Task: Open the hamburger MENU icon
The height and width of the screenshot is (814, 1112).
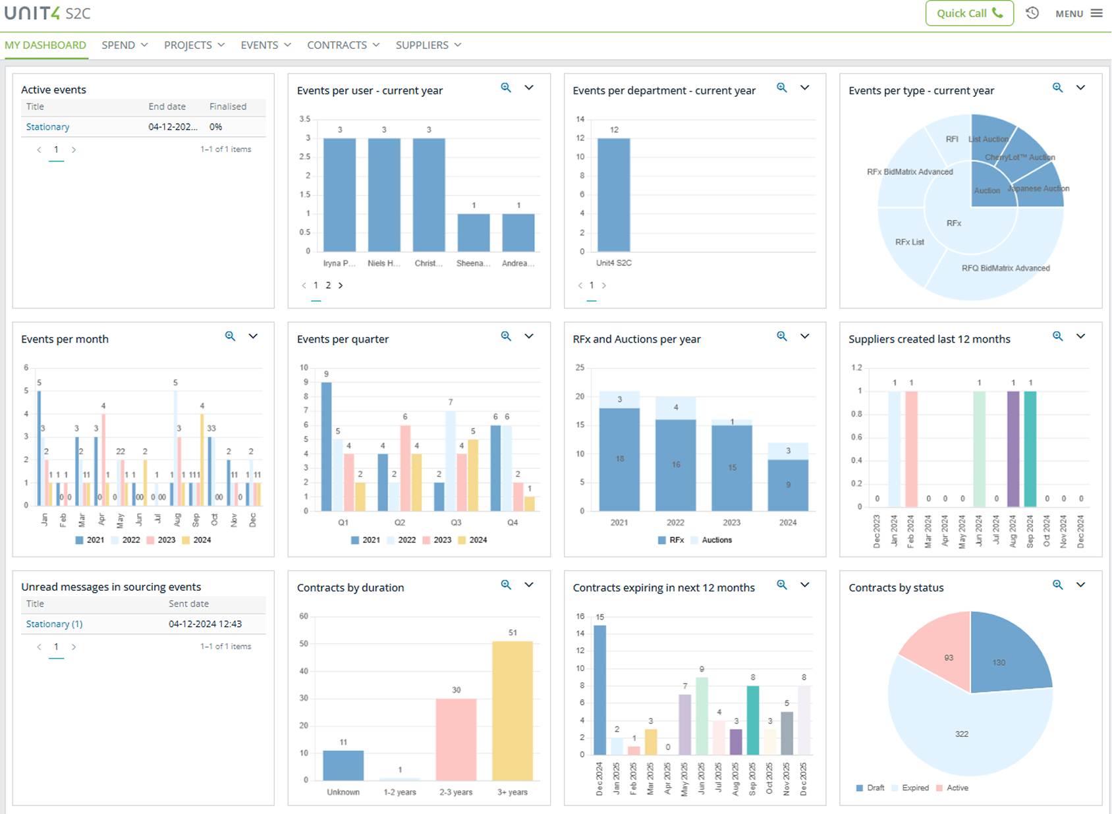Action: click(1097, 13)
